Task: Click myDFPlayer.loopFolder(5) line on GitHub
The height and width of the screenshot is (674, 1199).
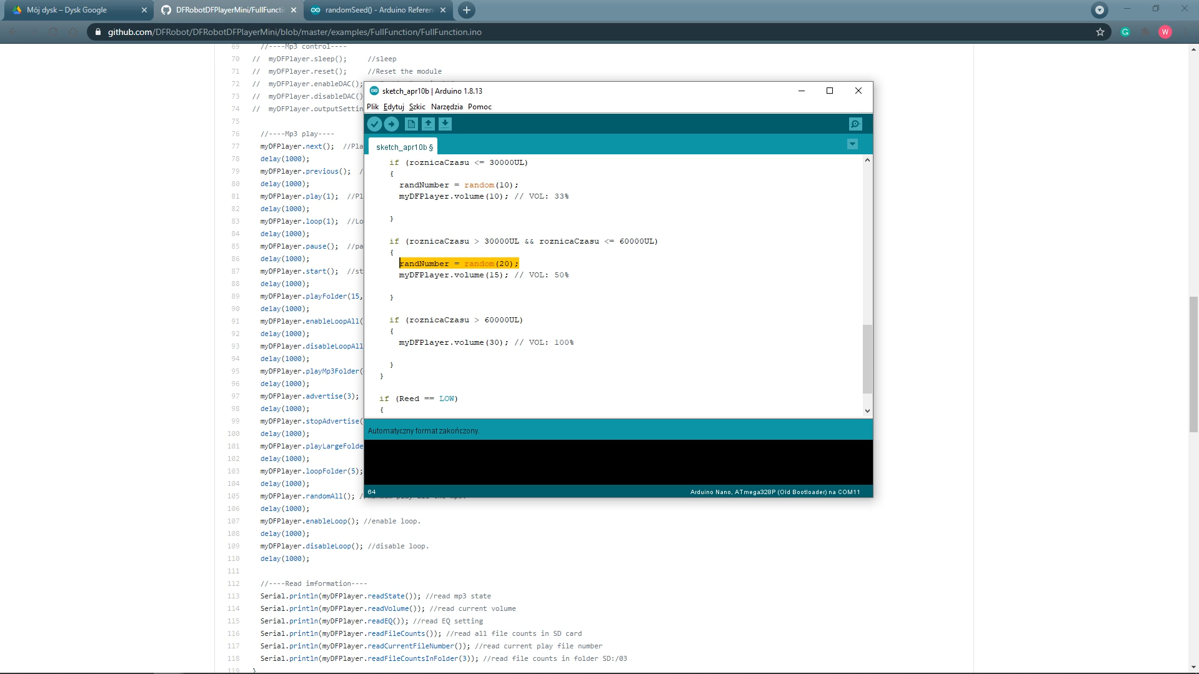Action: click(311, 471)
